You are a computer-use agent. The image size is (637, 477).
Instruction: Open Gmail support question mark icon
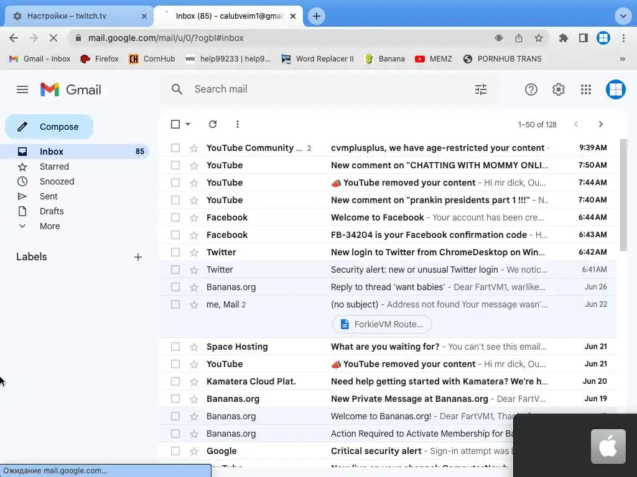pos(531,89)
